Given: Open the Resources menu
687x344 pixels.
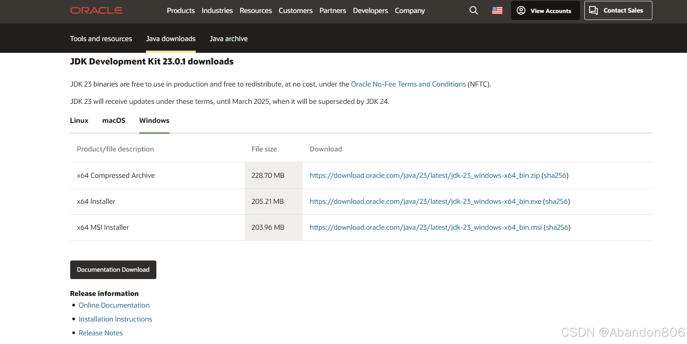Looking at the screenshot, I should (256, 10).
